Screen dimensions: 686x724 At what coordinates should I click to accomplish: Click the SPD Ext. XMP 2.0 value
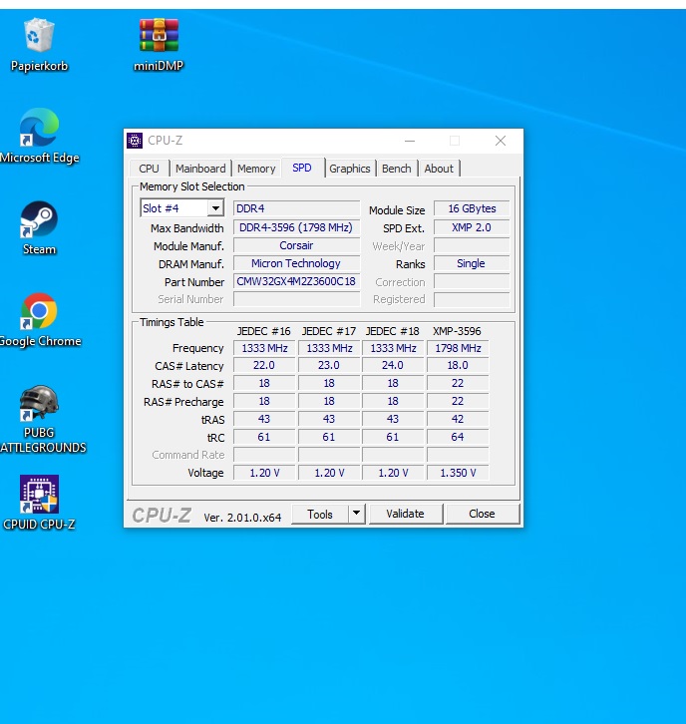[472, 227]
